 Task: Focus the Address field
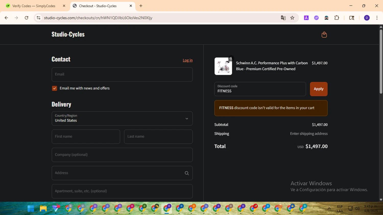(122, 173)
